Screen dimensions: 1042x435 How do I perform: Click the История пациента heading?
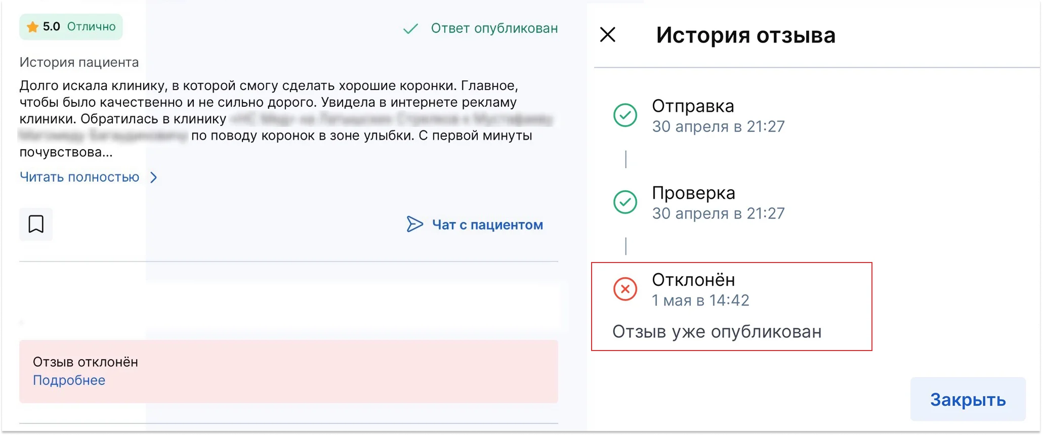(79, 62)
